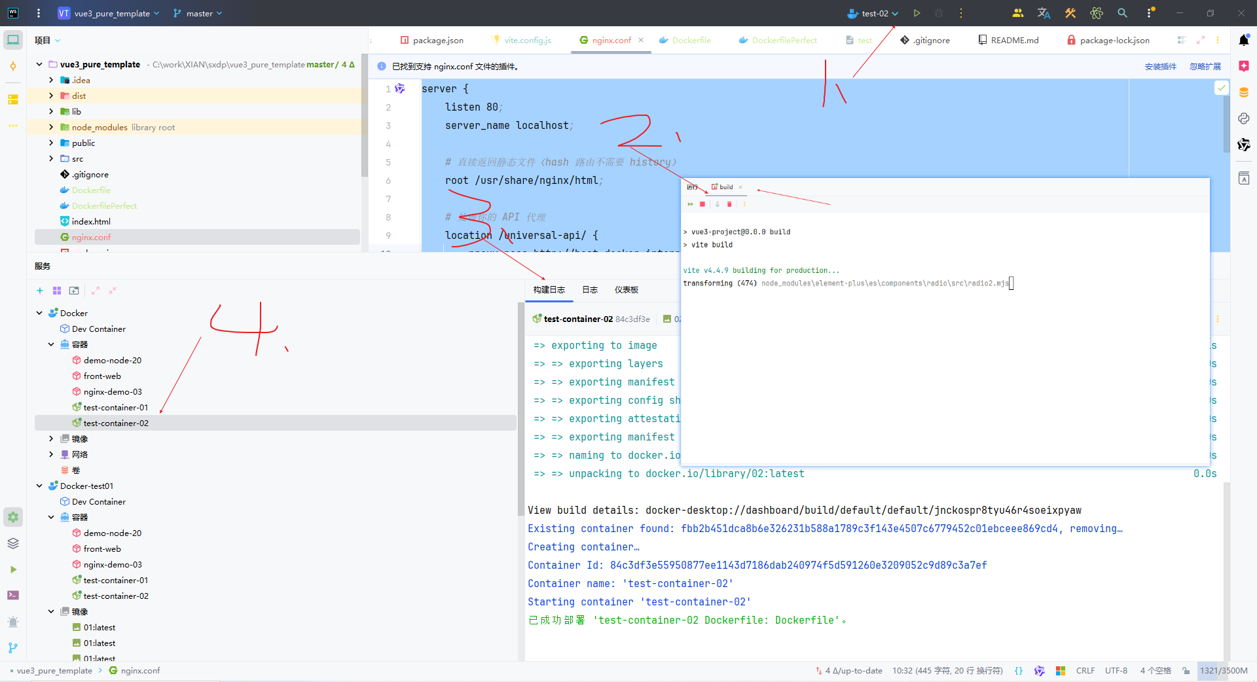
Task: Select front-web under Docker-test01
Action: pyautogui.click(x=101, y=548)
